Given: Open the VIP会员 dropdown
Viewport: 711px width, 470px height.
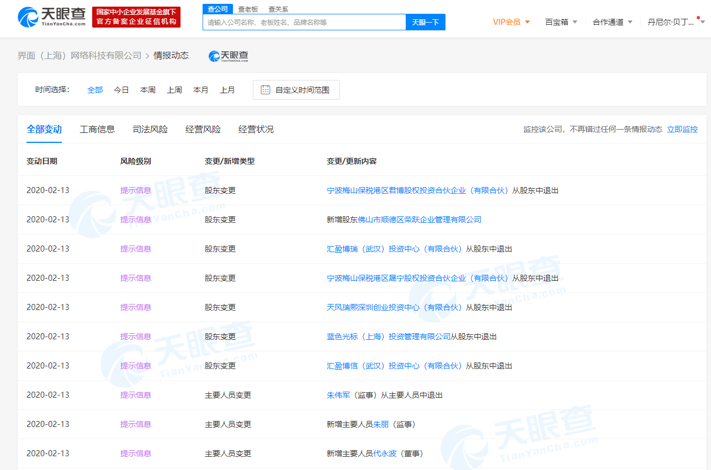Looking at the screenshot, I should tap(506, 22).
